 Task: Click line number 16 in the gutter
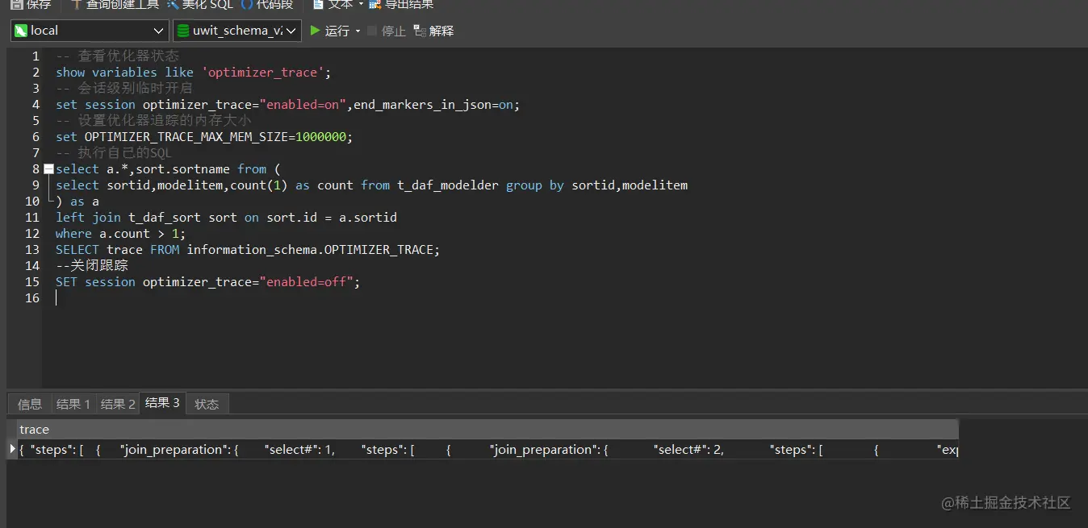[32, 298]
